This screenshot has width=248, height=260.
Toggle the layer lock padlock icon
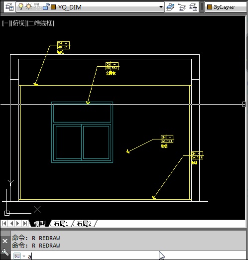point(46,6)
